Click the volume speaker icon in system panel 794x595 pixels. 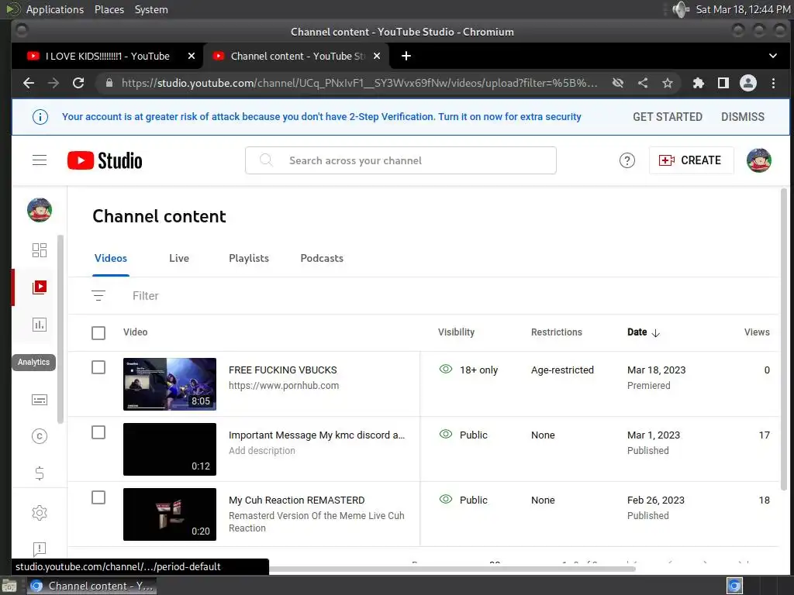(x=681, y=9)
